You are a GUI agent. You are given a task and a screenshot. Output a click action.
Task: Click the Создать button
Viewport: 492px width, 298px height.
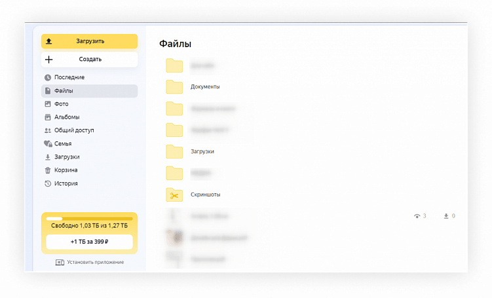(90, 60)
